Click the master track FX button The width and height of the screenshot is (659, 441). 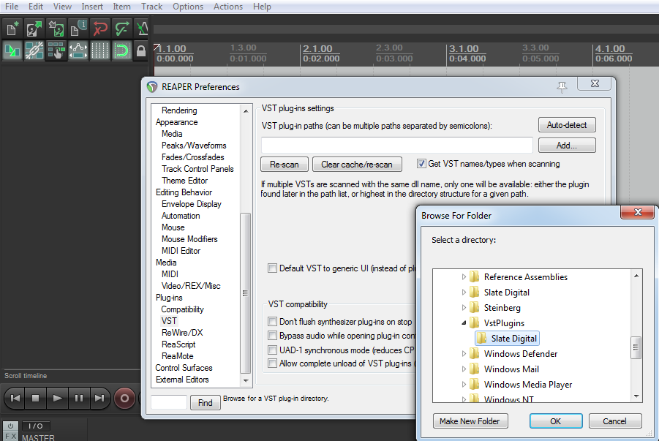[10, 437]
